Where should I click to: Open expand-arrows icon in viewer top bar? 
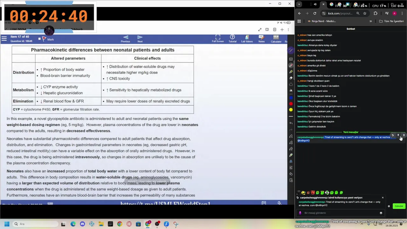coord(260,30)
